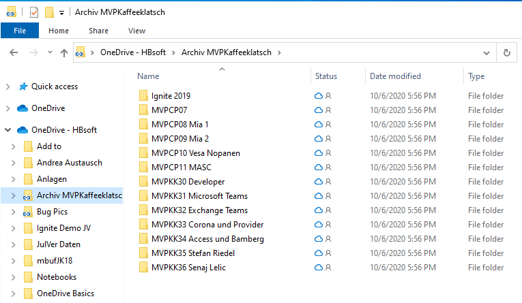The image size is (522, 303).
Task: Expand the Quick access tree node
Action: tap(8, 86)
